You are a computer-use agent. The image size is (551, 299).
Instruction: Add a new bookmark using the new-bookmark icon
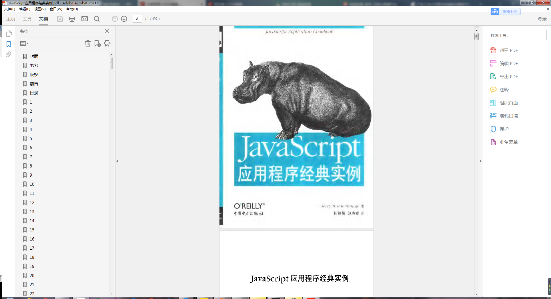pyautogui.click(x=98, y=43)
